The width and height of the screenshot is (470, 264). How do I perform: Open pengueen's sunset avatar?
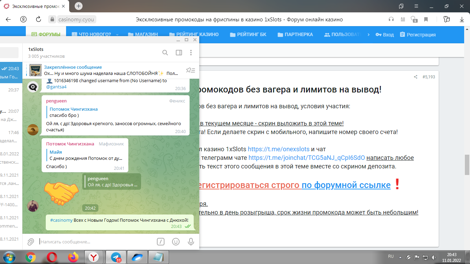[33, 130]
